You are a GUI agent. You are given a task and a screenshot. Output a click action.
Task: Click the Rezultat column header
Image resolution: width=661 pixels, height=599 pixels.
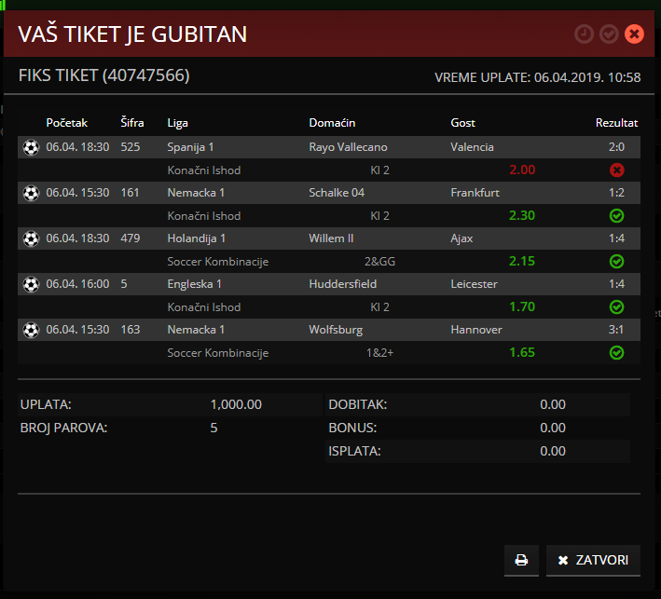tap(617, 123)
